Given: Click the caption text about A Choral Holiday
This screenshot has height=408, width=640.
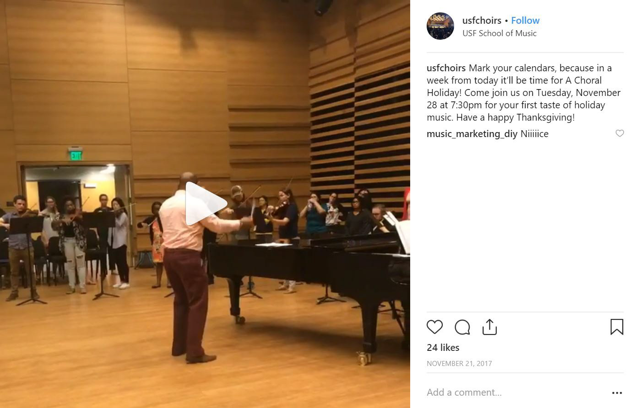Looking at the screenshot, I should pos(524,93).
